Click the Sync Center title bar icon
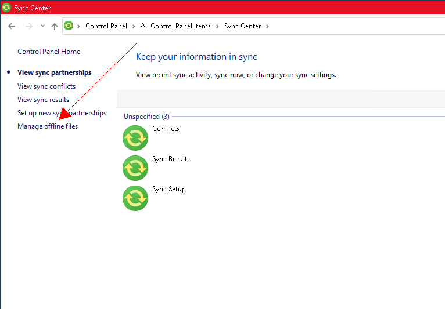445x309 pixels. [x=6, y=8]
